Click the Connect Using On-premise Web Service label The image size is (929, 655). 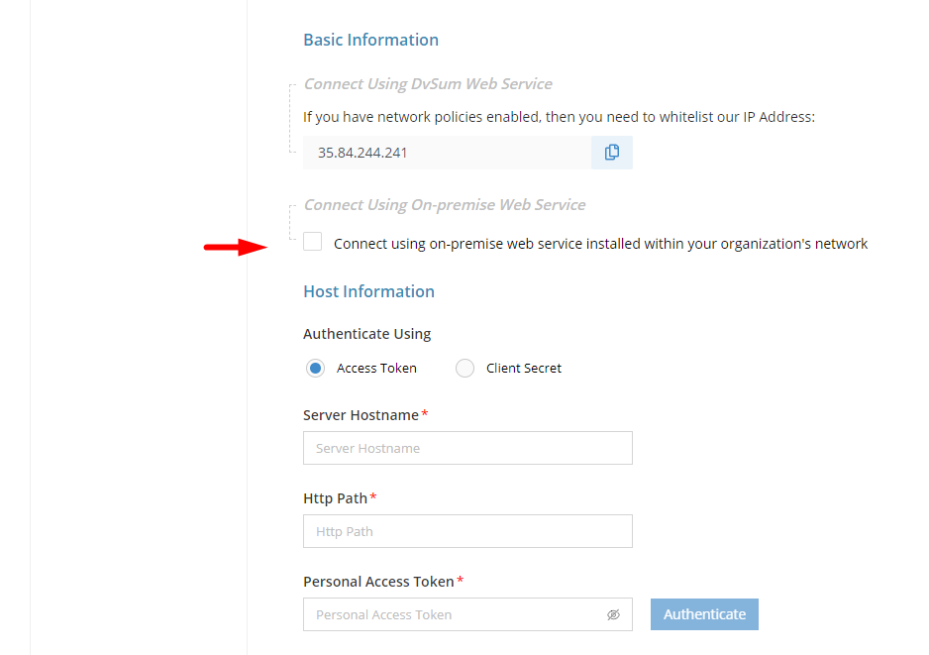444,204
